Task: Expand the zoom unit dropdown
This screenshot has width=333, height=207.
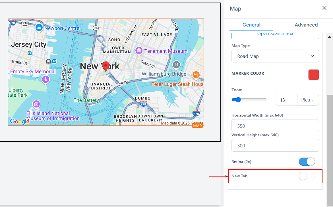Action: click(308, 100)
